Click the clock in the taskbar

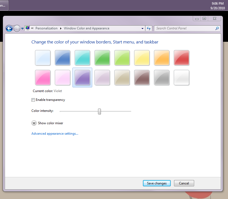click(218, 5)
